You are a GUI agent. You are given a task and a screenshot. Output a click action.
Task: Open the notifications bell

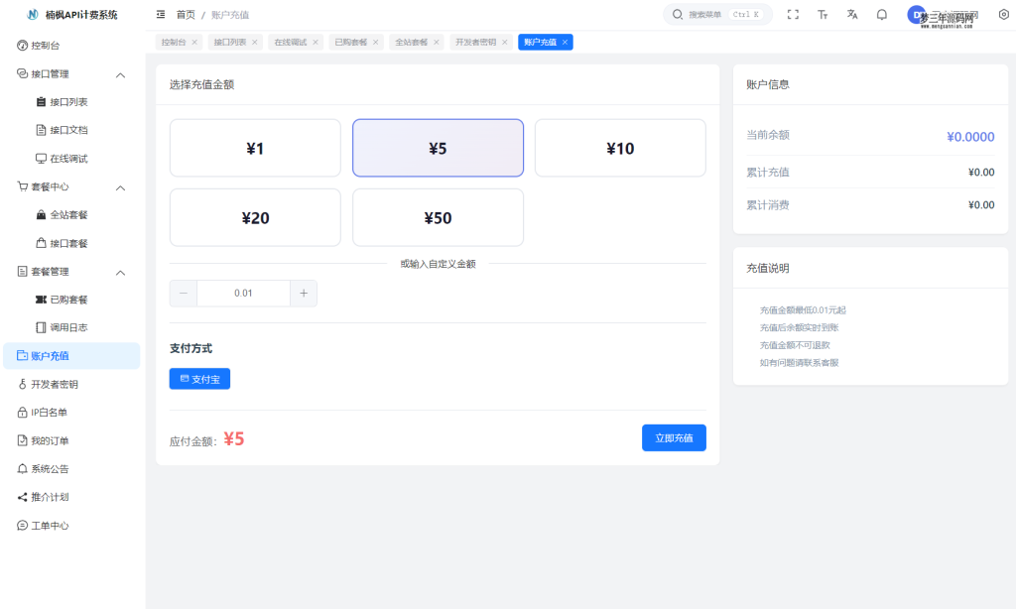click(882, 14)
